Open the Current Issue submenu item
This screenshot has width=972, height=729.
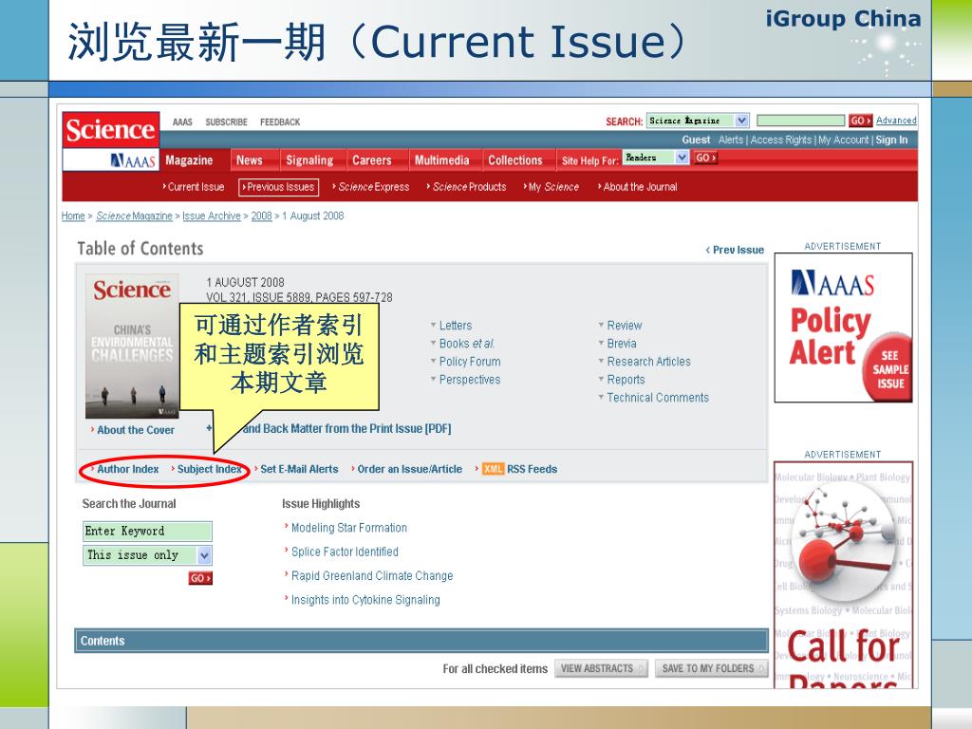(194, 187)
